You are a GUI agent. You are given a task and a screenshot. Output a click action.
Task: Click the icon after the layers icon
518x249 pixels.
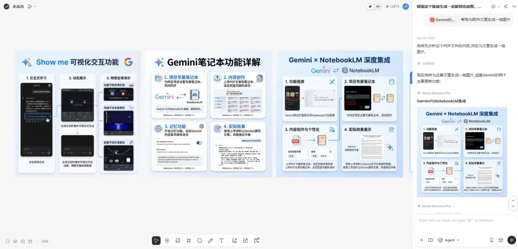23,241
